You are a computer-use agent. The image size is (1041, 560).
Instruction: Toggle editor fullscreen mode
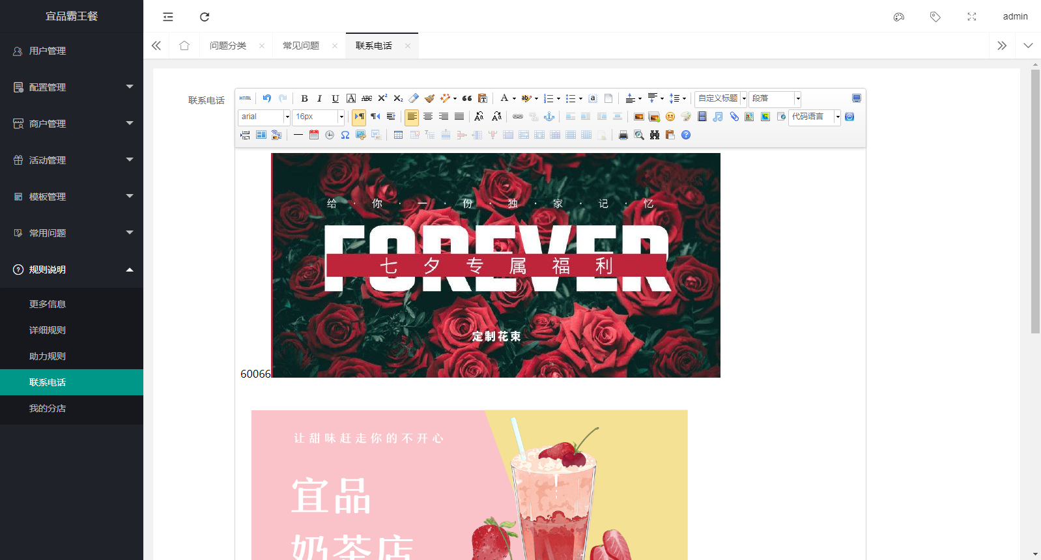point(857,98)
